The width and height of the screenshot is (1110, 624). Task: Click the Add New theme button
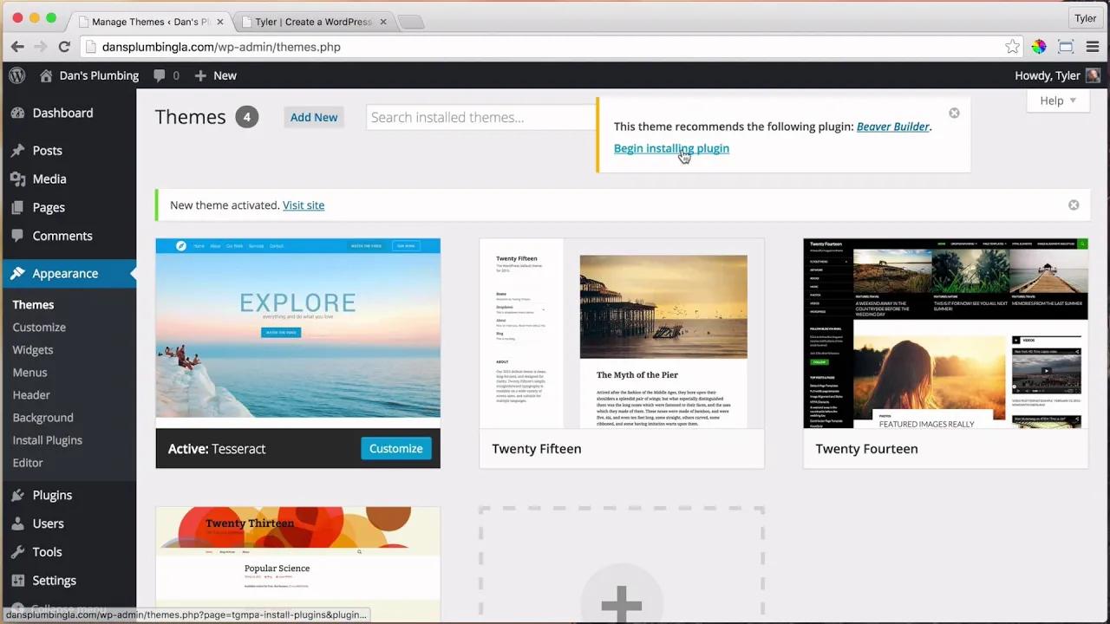click(314, 117)
